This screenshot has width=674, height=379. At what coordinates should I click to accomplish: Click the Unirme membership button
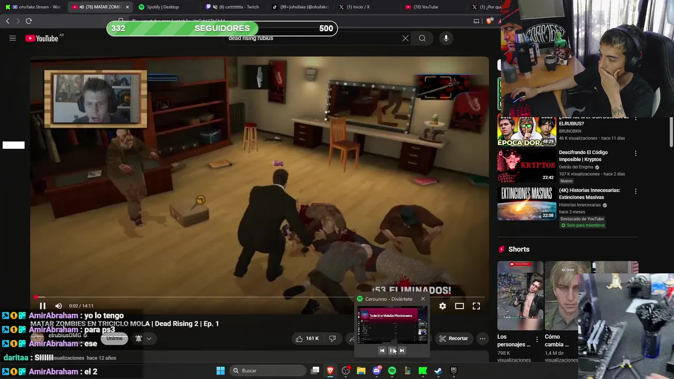pos(114,338)
